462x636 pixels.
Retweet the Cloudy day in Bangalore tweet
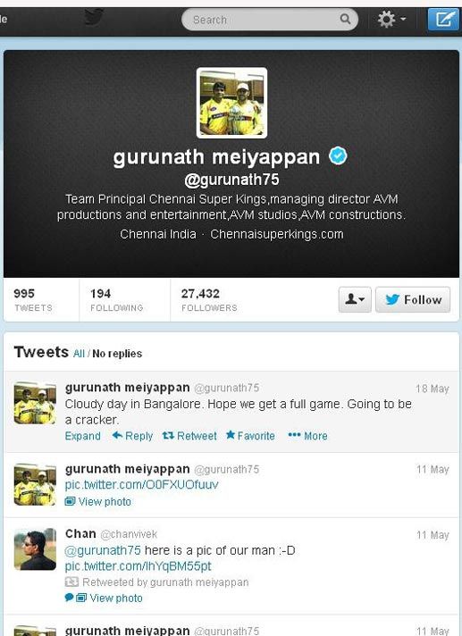[189, 436]
